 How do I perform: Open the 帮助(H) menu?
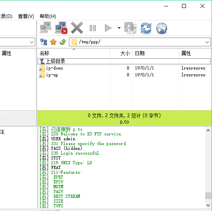click(48, 16)
